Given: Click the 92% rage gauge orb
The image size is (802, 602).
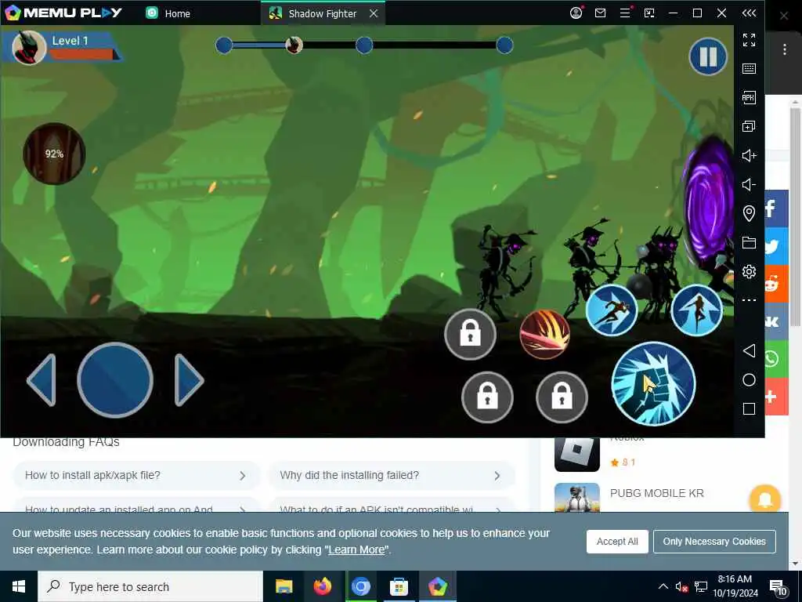Looking at the screenshot, I should [54, 154].
